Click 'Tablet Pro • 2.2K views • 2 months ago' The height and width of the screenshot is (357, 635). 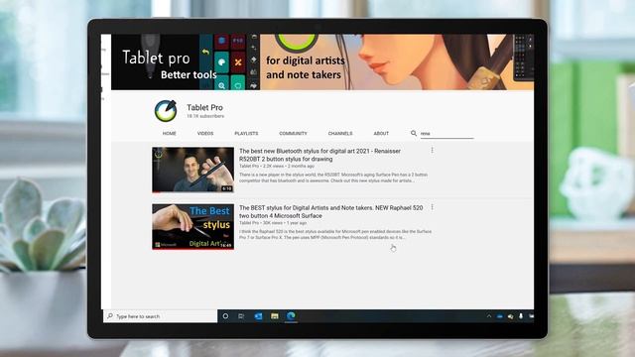[x=277, y=166]
